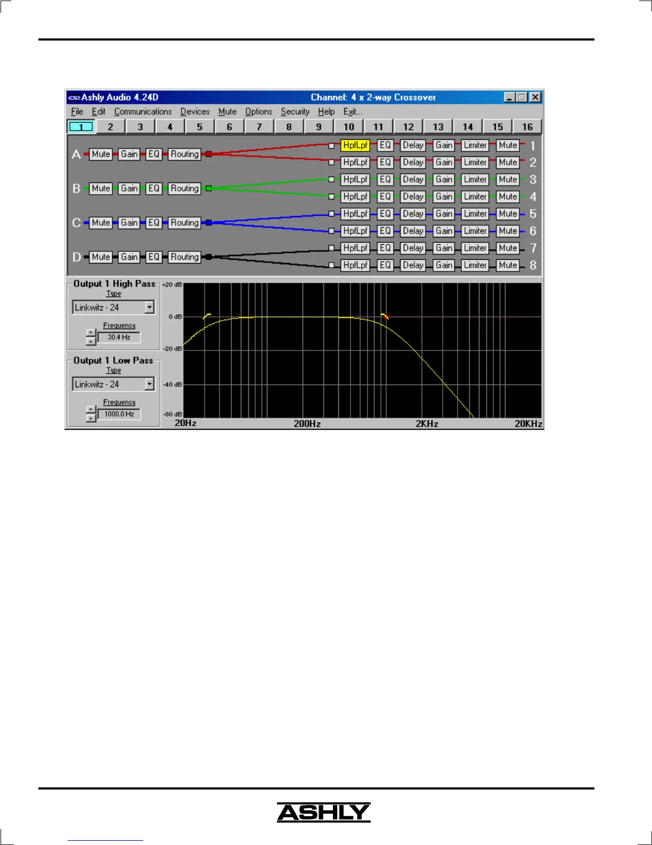Click the white input node of output 6

(331, 230)
